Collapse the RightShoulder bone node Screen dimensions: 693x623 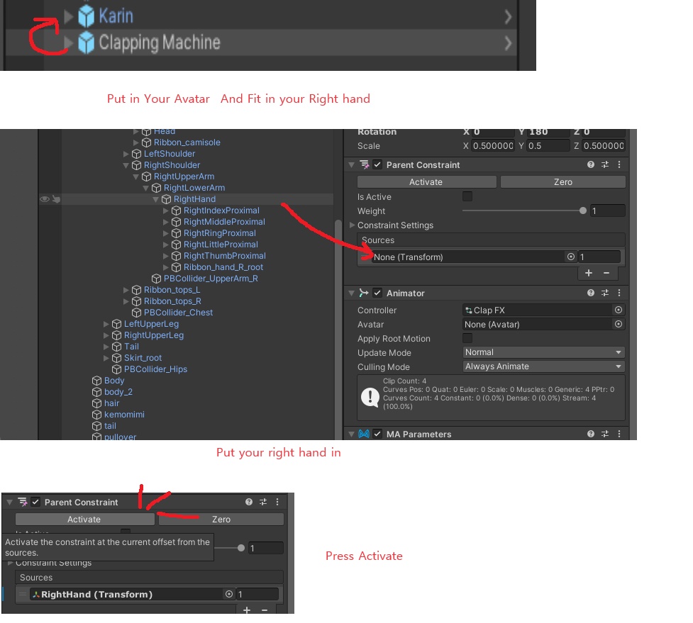(x=126, y=165)
